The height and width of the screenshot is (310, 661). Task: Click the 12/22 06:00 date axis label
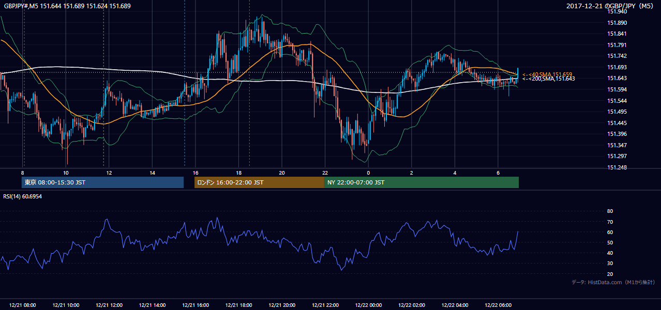coord(498,305)
